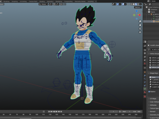Open the overlays options dropdown arrow

(x=125, y=4)
